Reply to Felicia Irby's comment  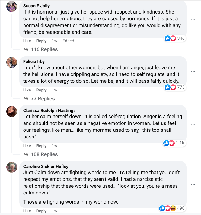point(42,90)
